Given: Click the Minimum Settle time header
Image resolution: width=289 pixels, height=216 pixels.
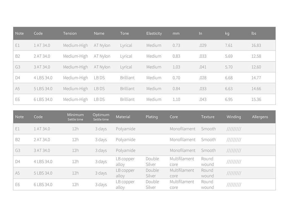Looking at the screenshot, I should tap(75, 117).
